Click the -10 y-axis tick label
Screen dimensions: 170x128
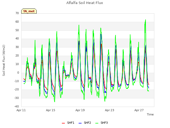(x=16, y=81)
